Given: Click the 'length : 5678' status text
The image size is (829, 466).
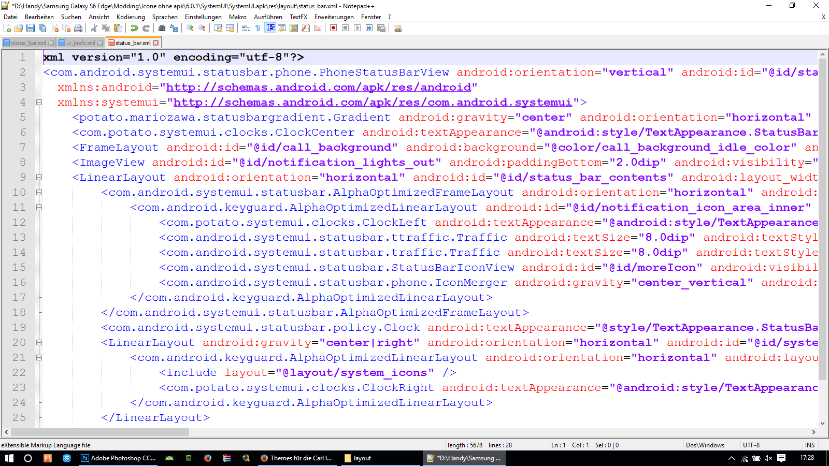Looking at the screenshot, I should 465,445.
